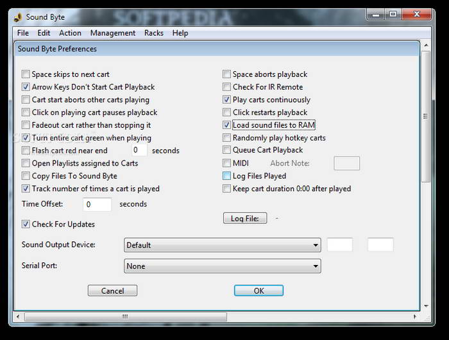Click the first blank field right of Sound Output Device
The image size is (449, 340).
[340, 244]
